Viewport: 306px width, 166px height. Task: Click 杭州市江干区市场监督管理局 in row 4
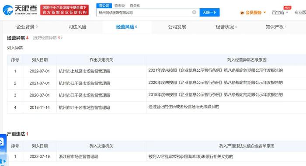pyautogui.click(x=84, y=107)
